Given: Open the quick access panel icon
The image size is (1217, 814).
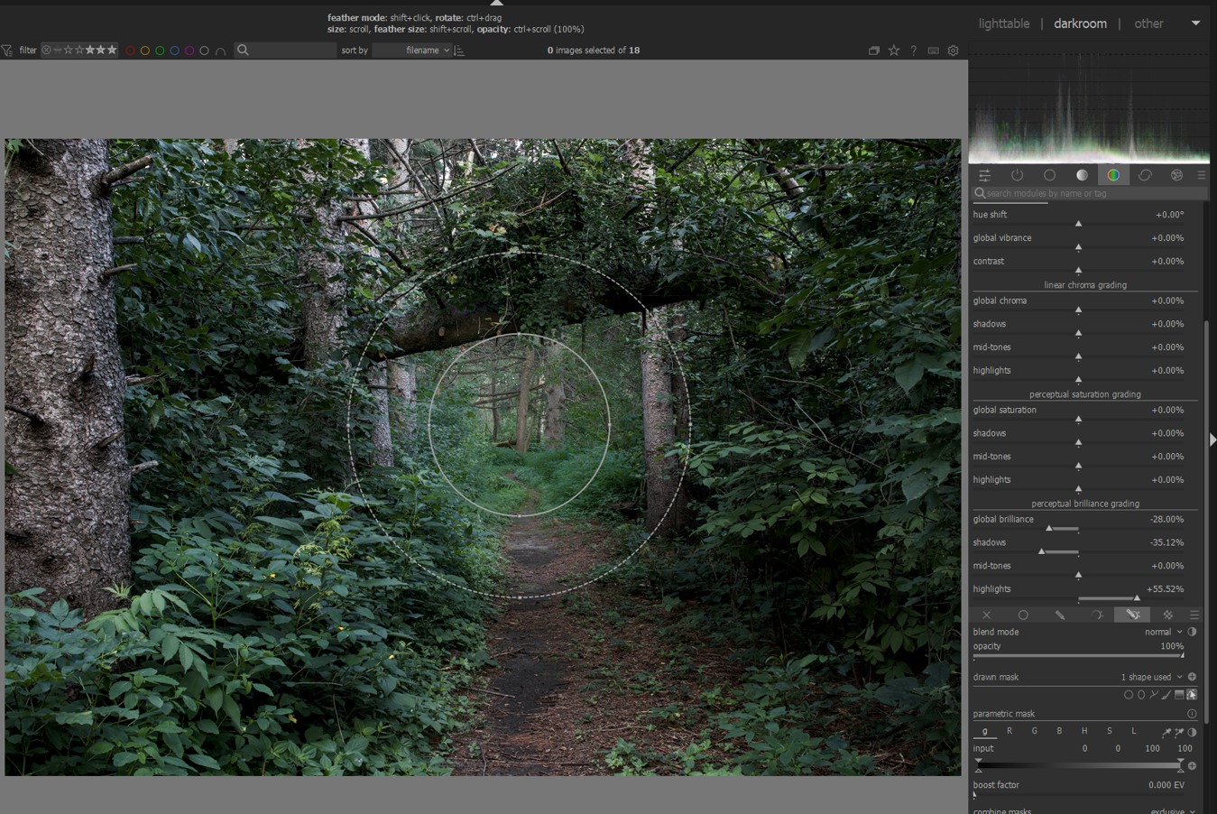Looking at the screenshot, I should 984,175.
